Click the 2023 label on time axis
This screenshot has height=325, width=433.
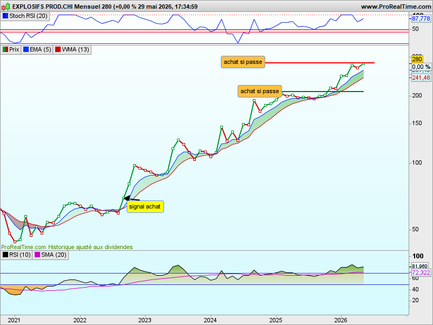pos(145,320)
